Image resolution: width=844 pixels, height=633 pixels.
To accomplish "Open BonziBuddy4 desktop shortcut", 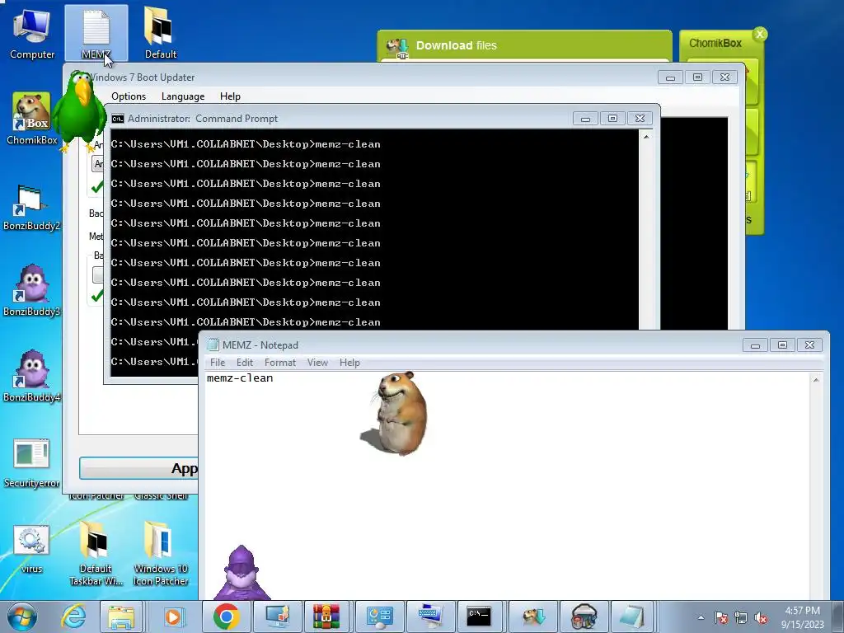I will (x=32, y=377).
